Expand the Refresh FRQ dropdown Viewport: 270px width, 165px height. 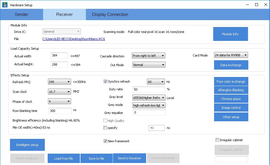(59, 82)
